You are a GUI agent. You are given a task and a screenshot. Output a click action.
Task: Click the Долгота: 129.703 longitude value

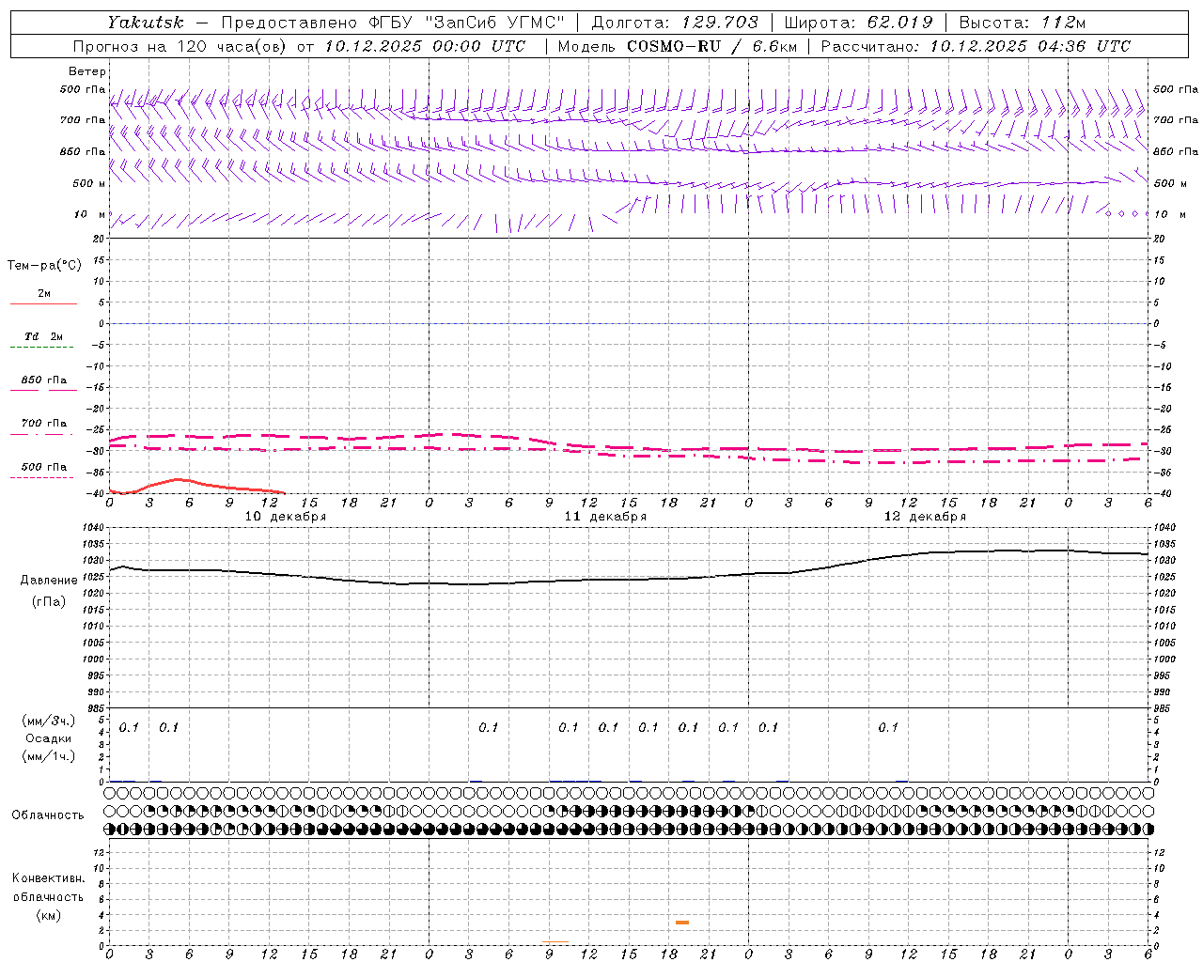coord(674,23)
